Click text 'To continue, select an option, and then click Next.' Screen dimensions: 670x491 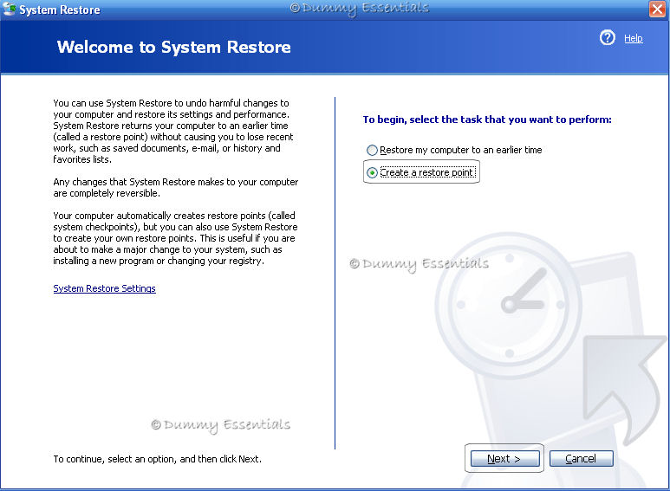[157, 459]
